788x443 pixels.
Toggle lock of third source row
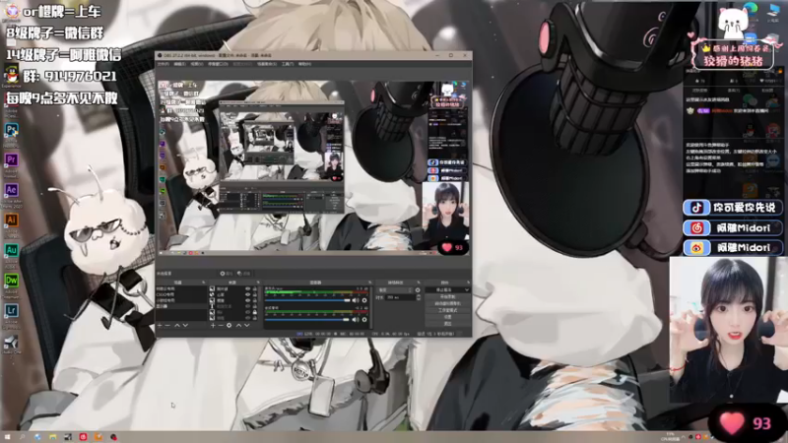tap(255, 300)
